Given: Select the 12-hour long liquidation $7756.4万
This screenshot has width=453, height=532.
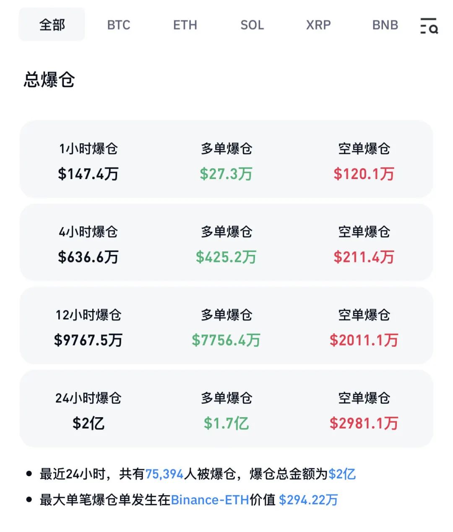Looking at the screenshot, I should pyautogui.click(x=226, y=340).
